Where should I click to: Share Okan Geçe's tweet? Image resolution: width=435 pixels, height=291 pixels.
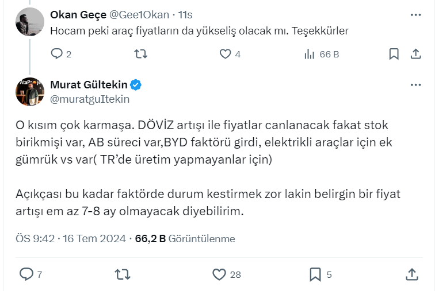415,54
